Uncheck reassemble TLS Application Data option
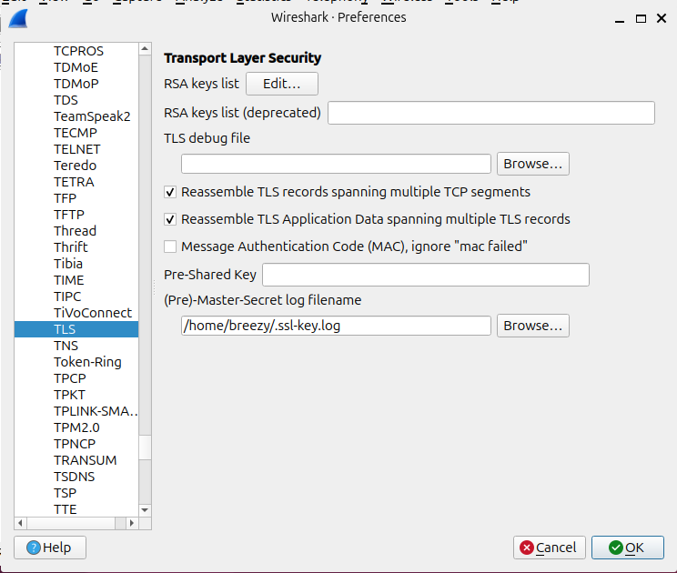This screenshot has height=573, width=677. click(x=170, y=219)
